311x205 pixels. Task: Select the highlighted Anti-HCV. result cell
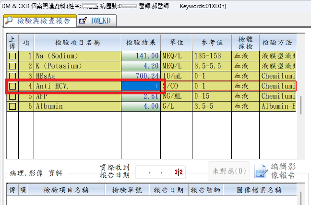tap(141, 86)
